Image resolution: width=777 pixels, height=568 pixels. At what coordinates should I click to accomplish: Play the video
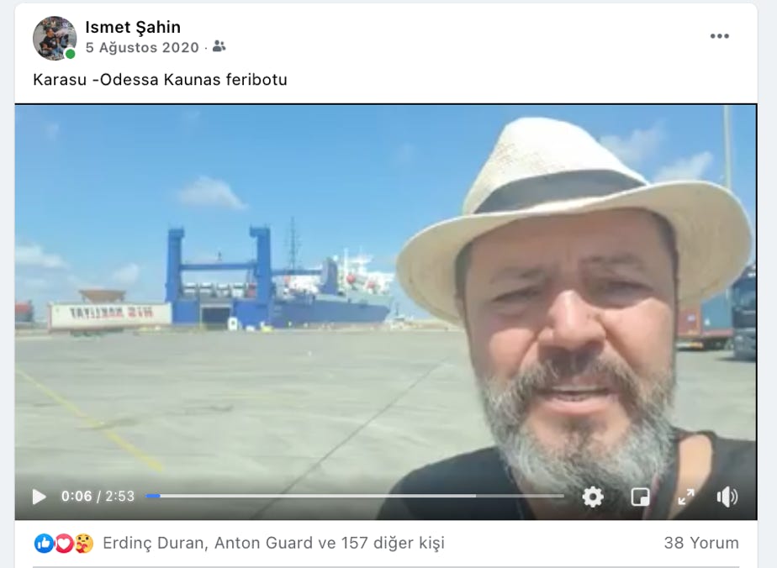[40, 497]
